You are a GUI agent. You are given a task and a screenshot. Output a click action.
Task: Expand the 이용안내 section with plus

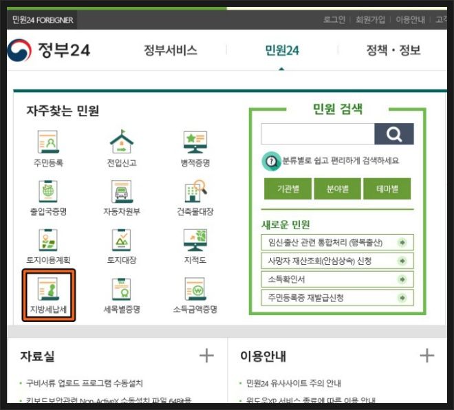[x=427, y=356]
